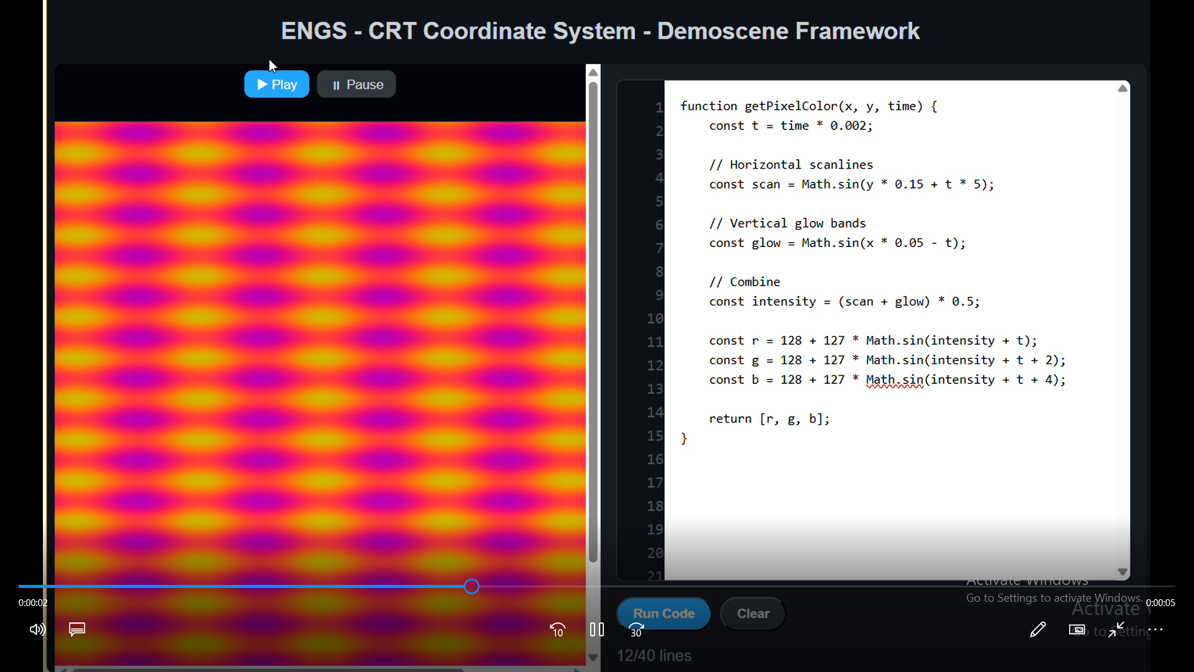Click the code editor scroll up arrow
Viewport: 1194px width, 672px height.
click(1122, 88)
